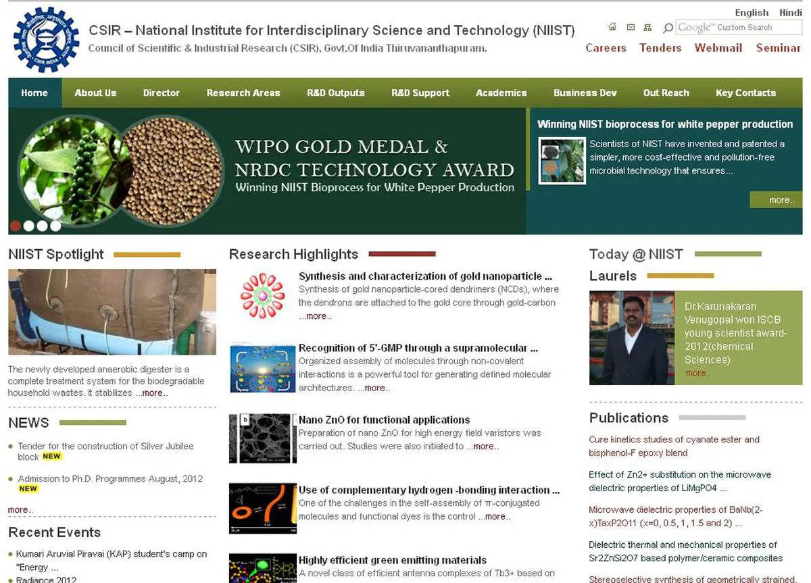811x583 pixels.
Task: Select the first red carousel dot
Action: (x=16, y=226)
